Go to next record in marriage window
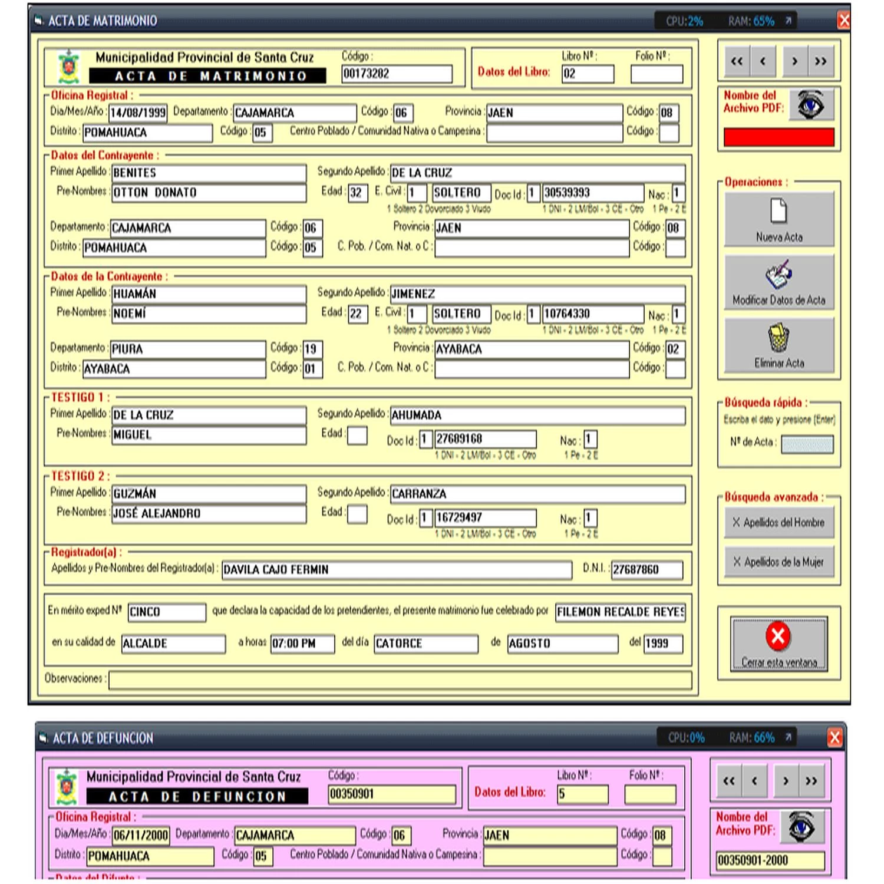The width and height of the screenshot is (884, 884). coord(795,61)
